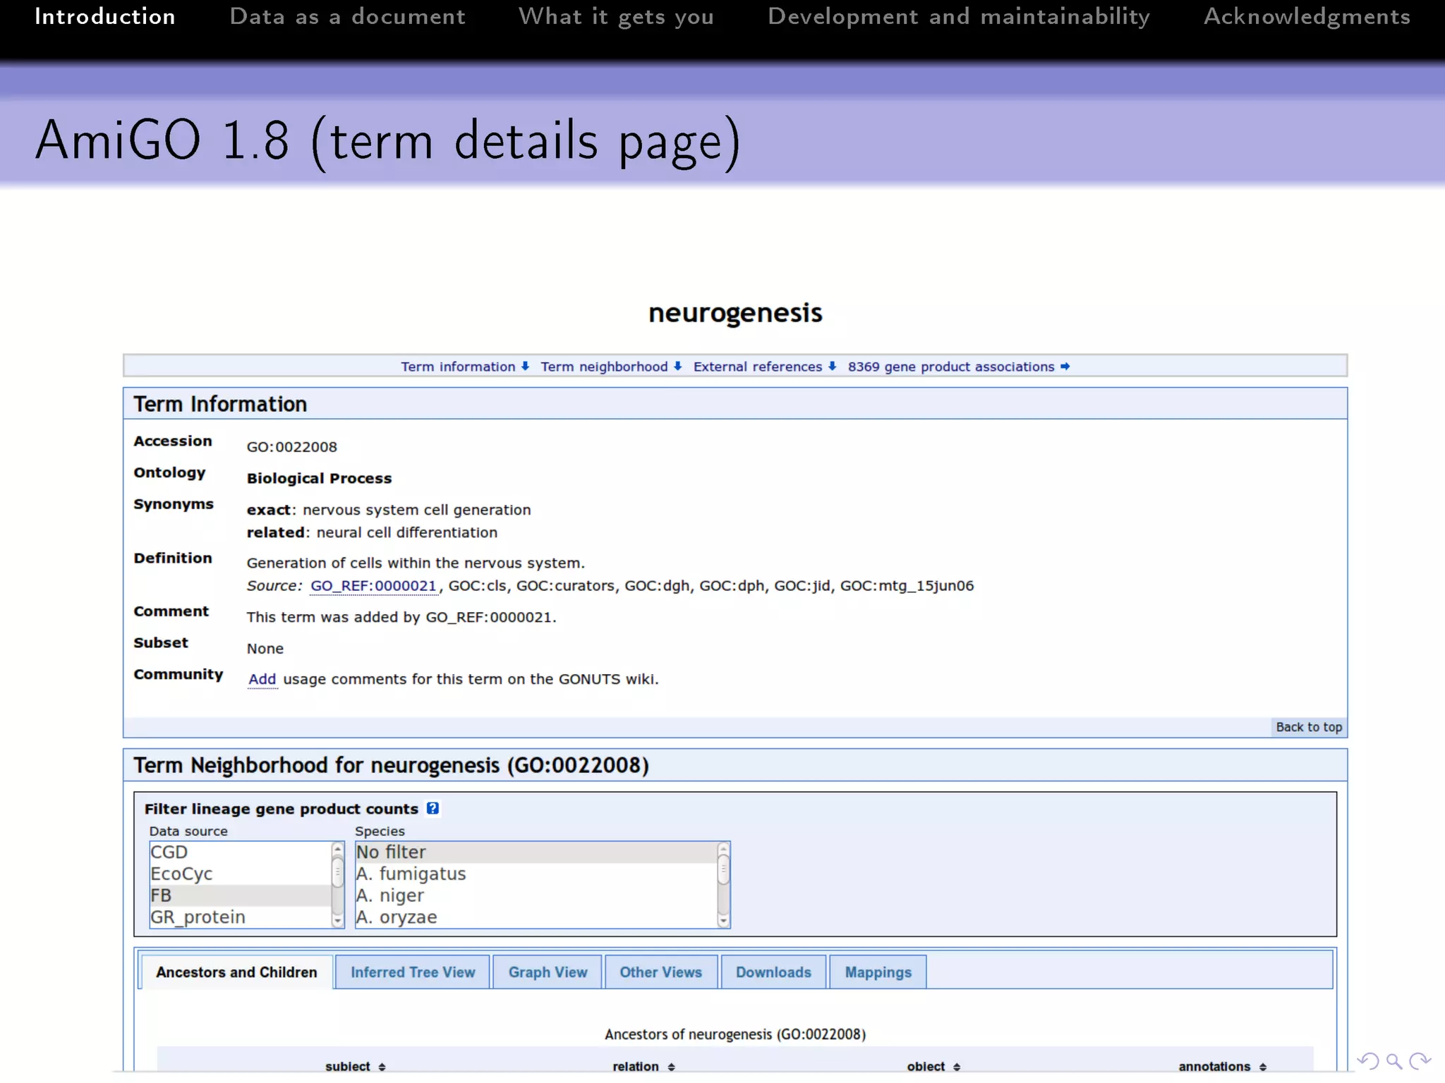Image resolution: width=1445 pixels, height=1083 pixels.
Task: Sort by annotations column arrows
Action: click(x=1263, y=1067)
